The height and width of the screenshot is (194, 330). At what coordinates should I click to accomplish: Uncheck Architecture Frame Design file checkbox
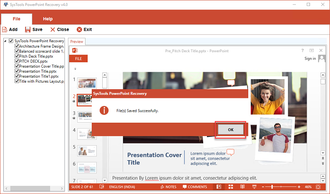pos(17,46)
